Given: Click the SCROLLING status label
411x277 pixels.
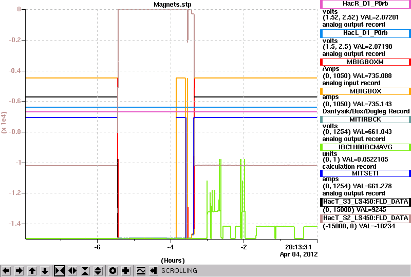Looking at the screenshot, I should (x=179, y=271).
